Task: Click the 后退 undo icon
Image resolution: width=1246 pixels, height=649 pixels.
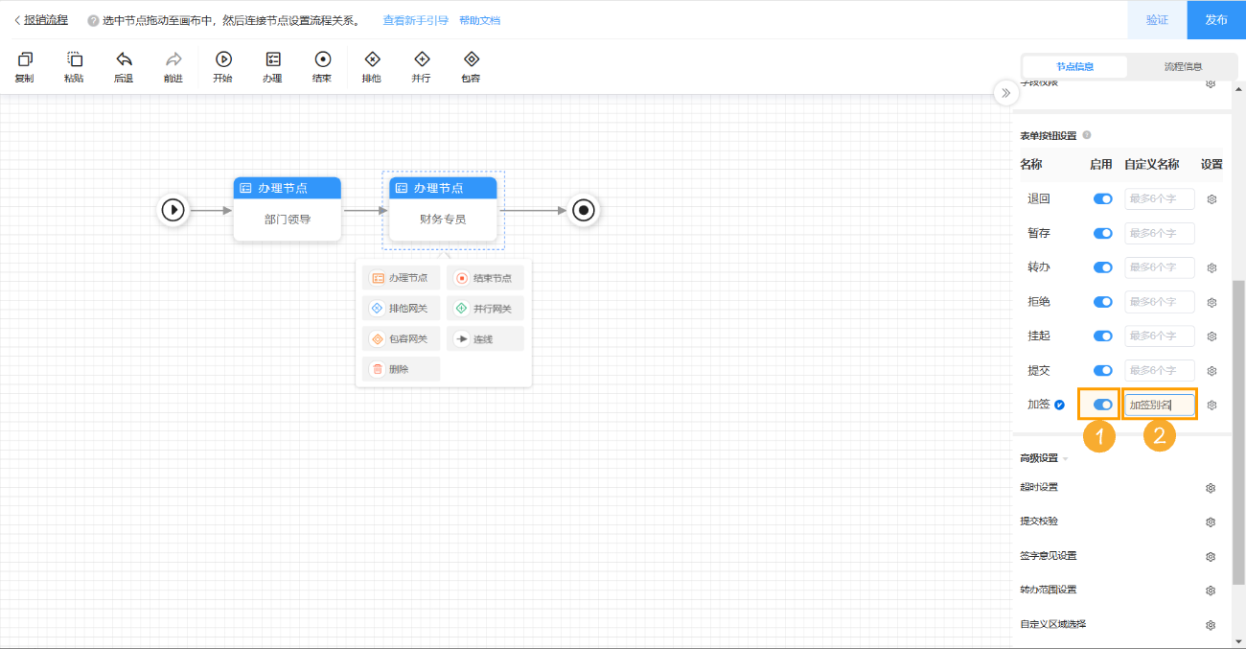Action: click(123, 65)
